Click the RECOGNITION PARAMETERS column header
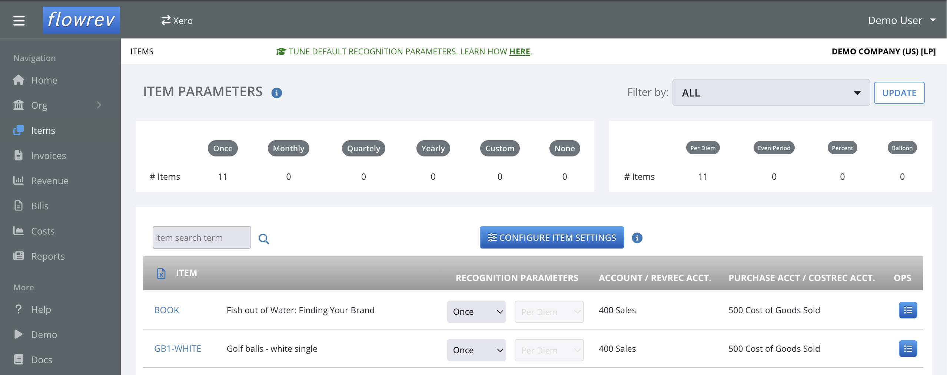947x375 pixels. (x=517, y=278)
